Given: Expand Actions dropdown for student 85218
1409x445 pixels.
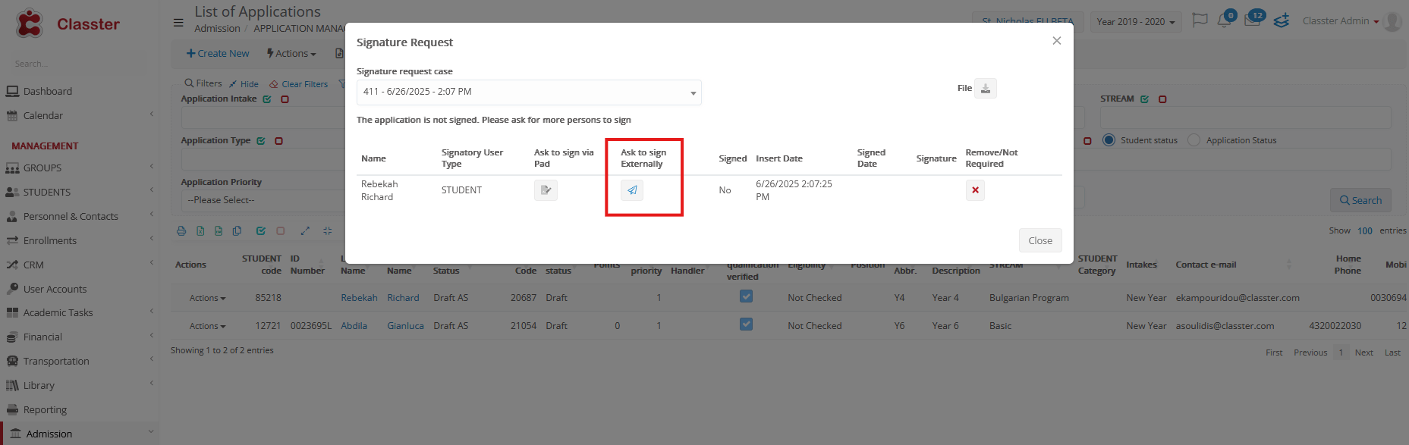Looking at the screenshot, I should 207,298.
